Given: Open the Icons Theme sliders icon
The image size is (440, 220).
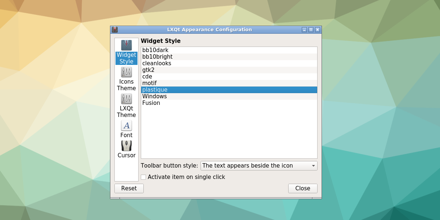Looking at the screenshot, I should click(x=126, y=72).
